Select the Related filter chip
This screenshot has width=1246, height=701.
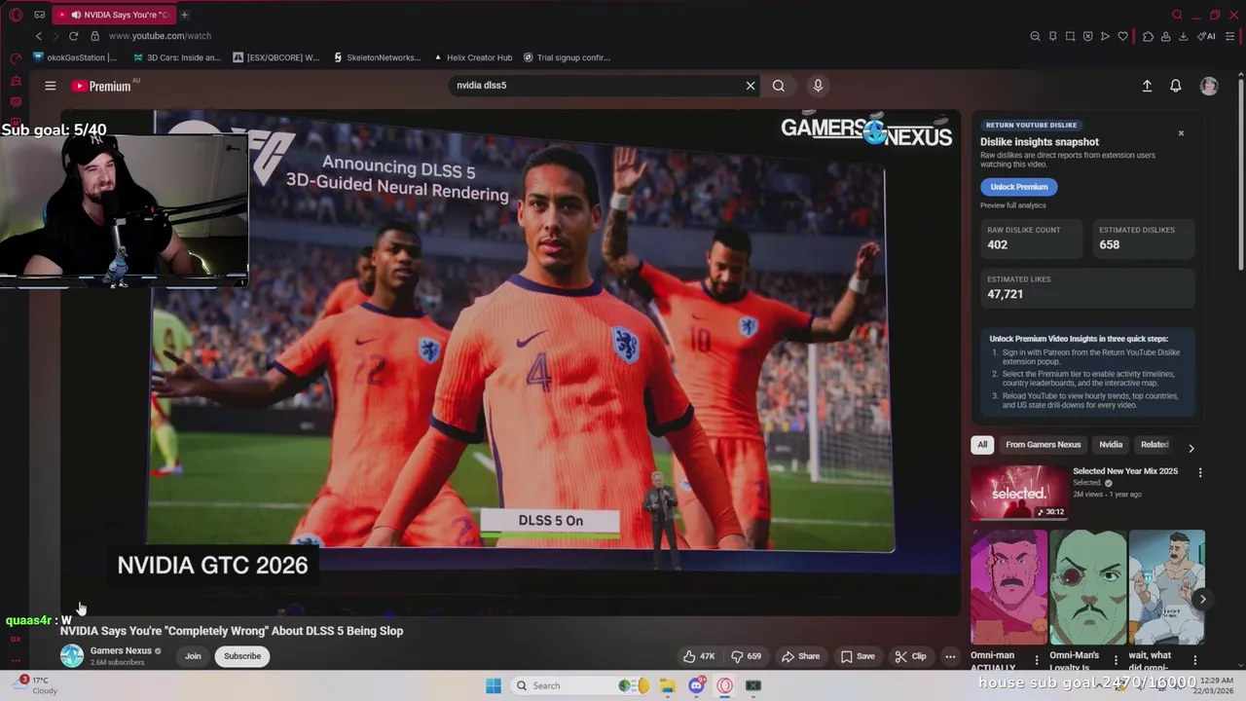1154,445
